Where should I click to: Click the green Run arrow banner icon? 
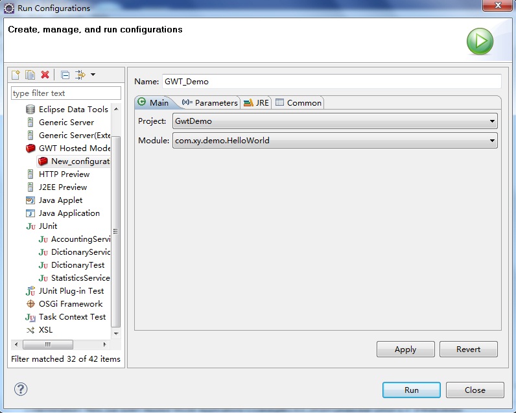[x=480, y=41]
